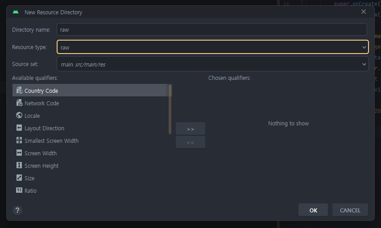The image size is (381, 228).
Task: Click the Locale globe icon
Action: click(x=19, y=115)
